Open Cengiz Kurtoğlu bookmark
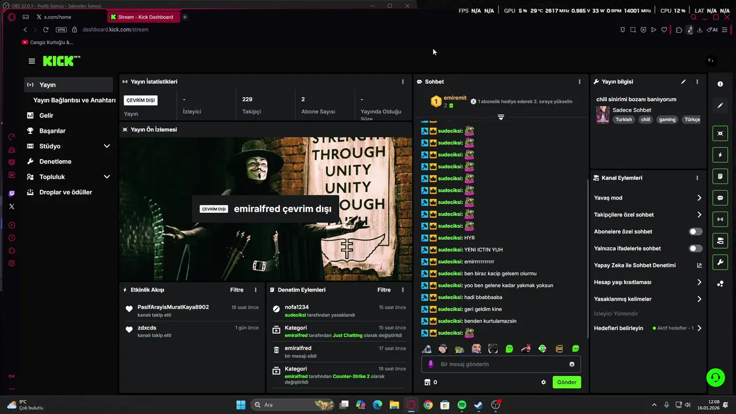736x414 pixels. tap(48, 43)
